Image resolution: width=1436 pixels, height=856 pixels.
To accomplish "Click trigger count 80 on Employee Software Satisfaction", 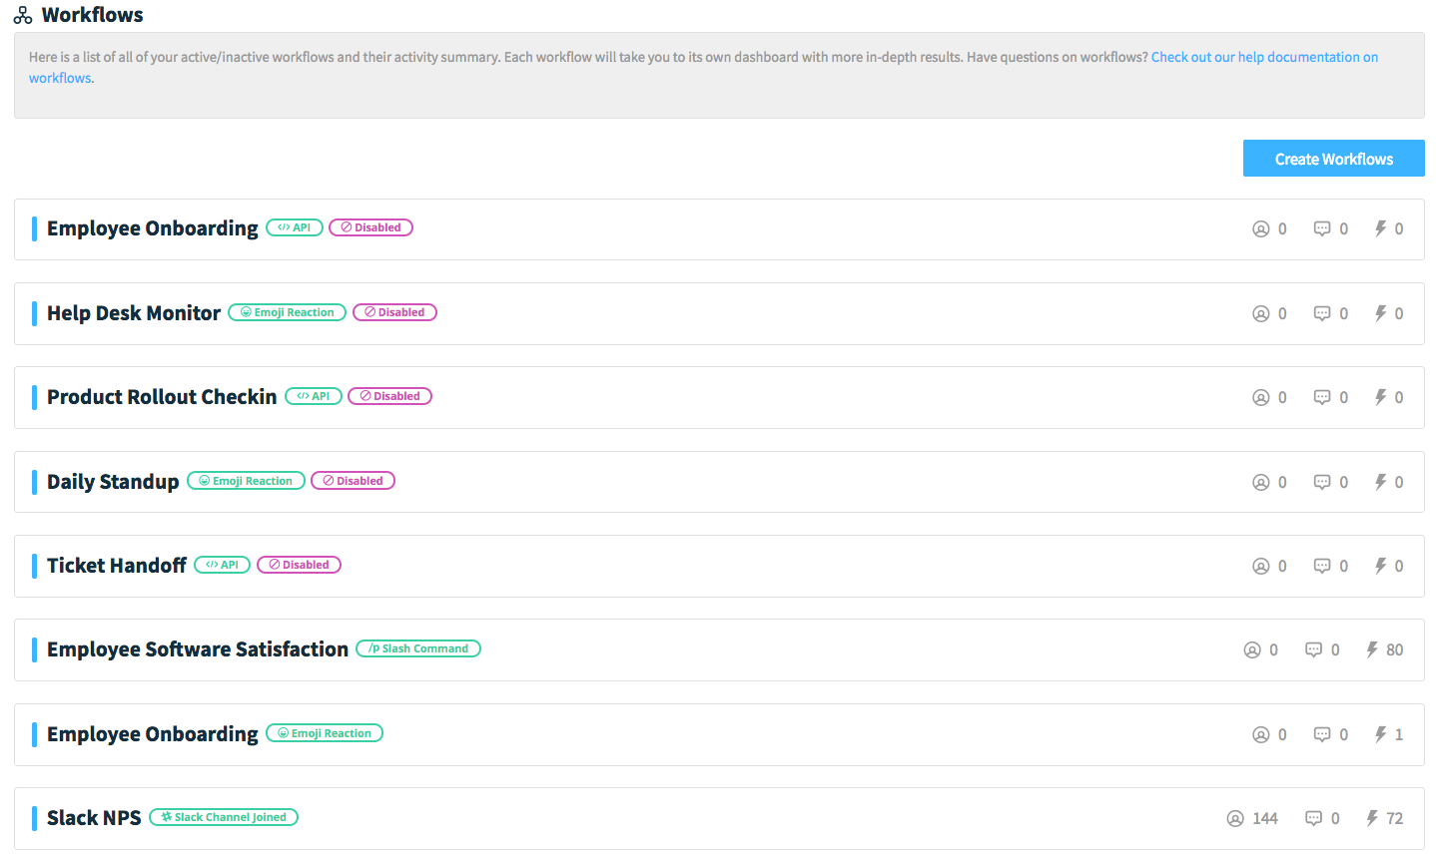I will click(1395, 649).
